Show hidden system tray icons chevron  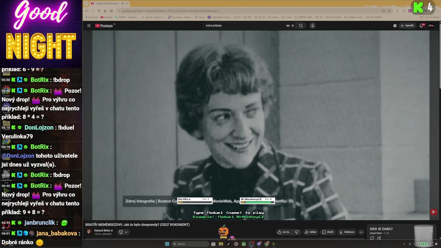[x=405, y=244]
